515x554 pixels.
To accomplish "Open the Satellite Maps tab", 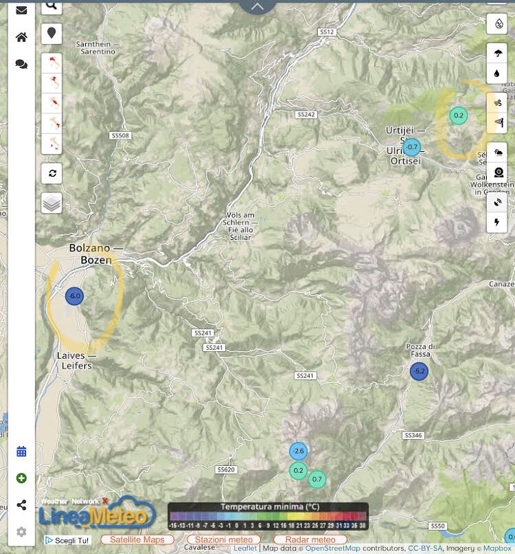I will point(137,540).
